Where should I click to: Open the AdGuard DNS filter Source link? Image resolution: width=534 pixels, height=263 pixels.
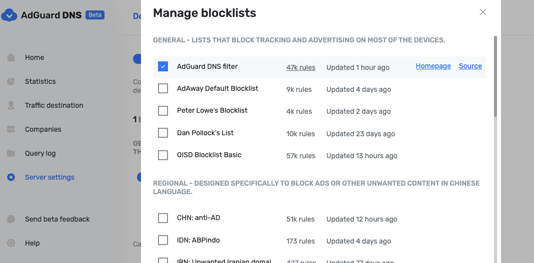coord(470,66)
